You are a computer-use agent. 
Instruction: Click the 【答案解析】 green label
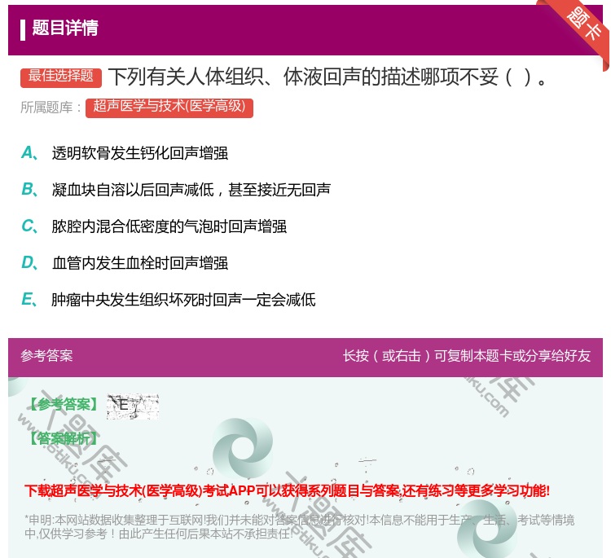[x=64, y=438]
